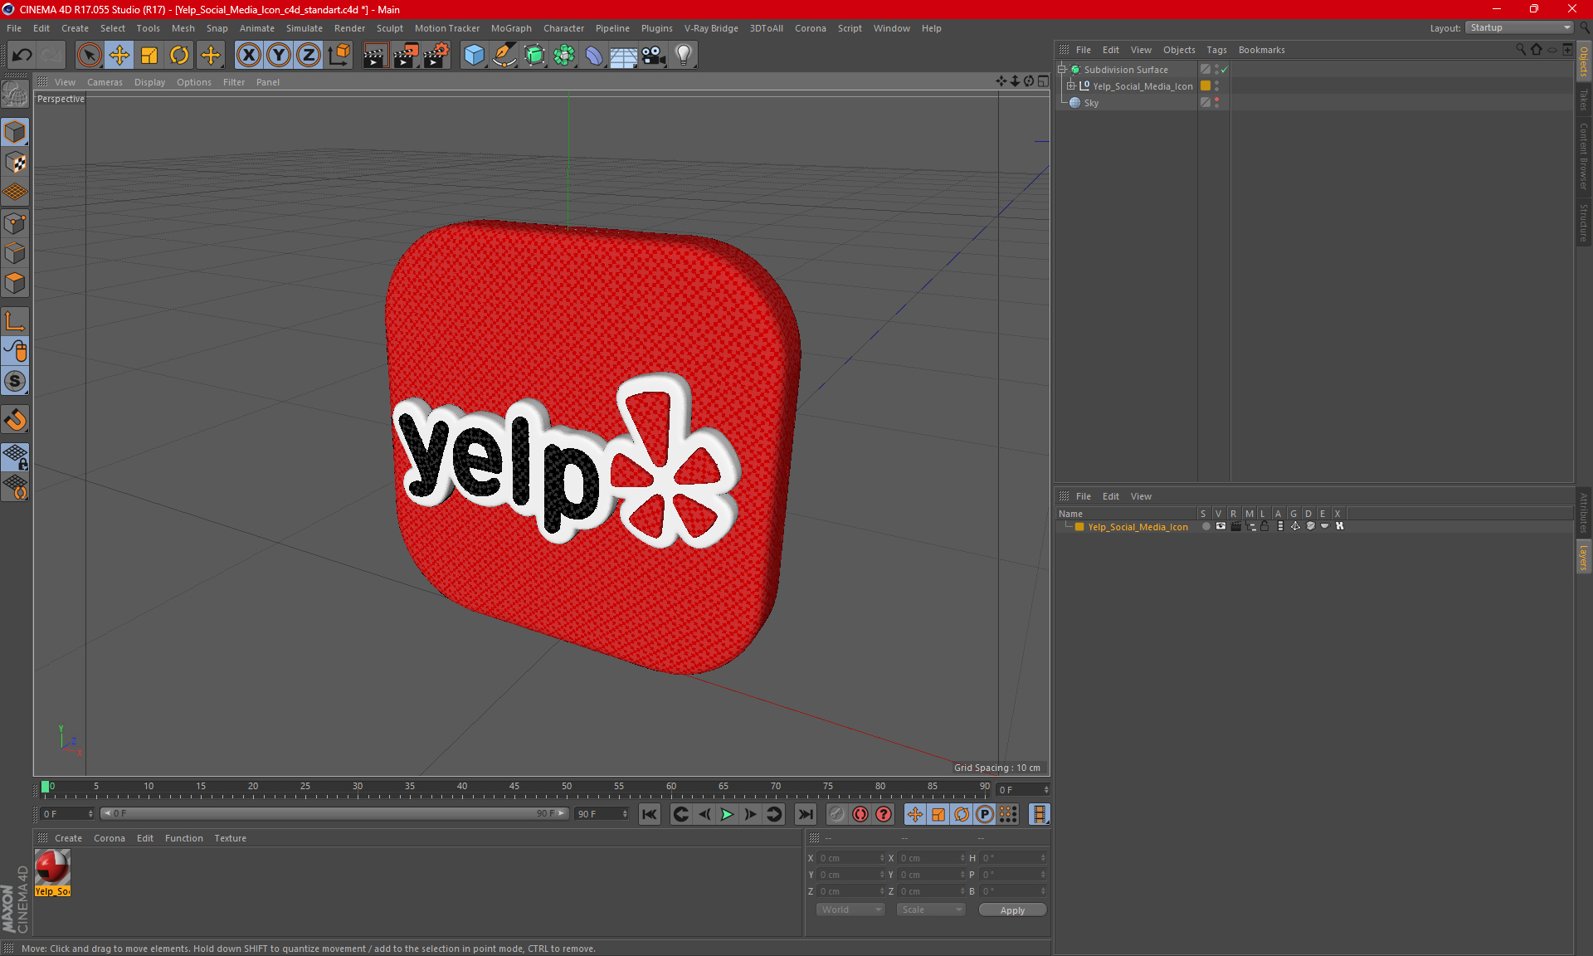Open the Objects tab on right edge

coord(1584,62)
